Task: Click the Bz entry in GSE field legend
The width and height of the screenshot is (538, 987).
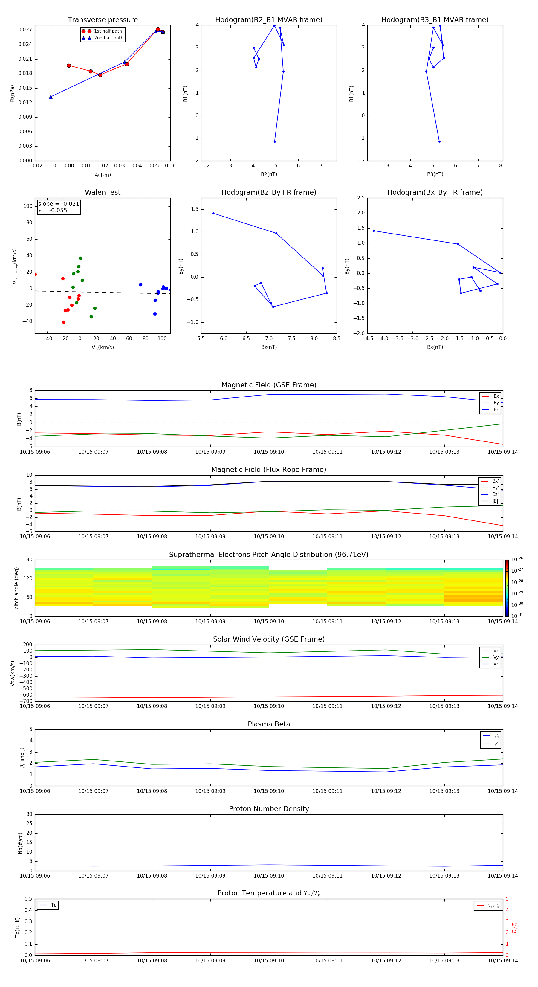Action: 490,410
